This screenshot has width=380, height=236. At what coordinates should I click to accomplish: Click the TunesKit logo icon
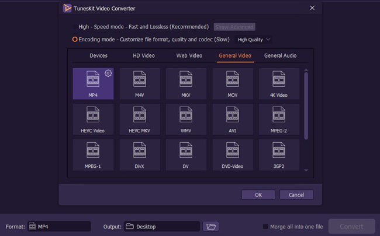tap(67, 8)
